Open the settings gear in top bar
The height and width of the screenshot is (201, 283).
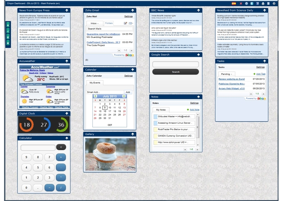pos(274,3)
